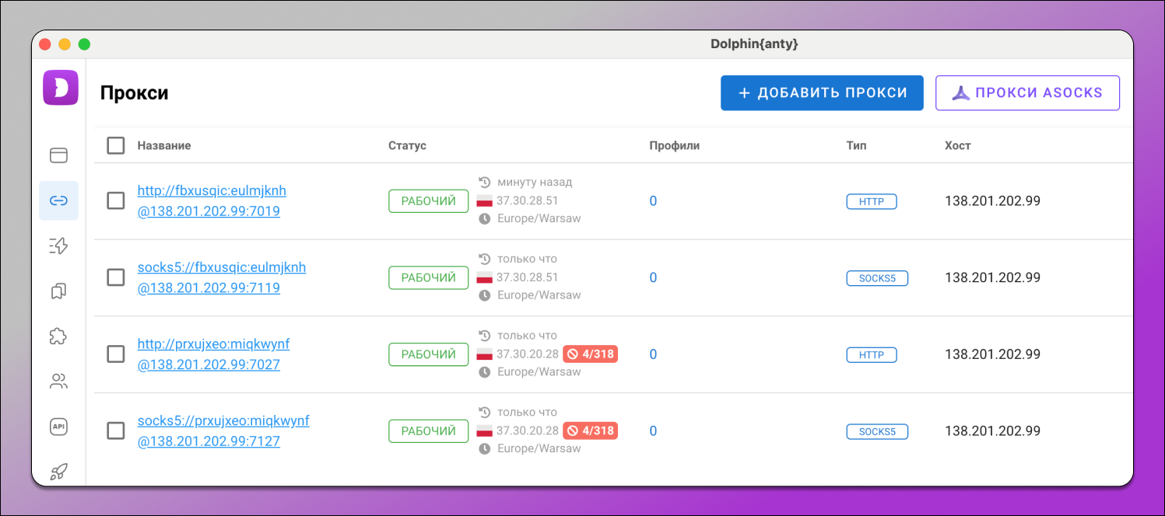Open the team users icon in sidebar
The width and height of the screenshot is (1165, 516).
(x=58, y=382)
